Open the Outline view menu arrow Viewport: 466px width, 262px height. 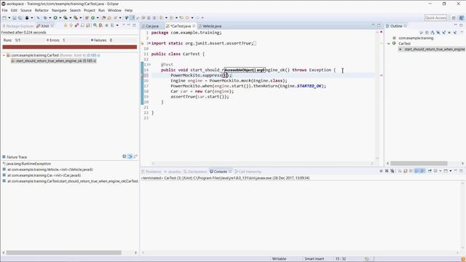(x=462, y=32)
